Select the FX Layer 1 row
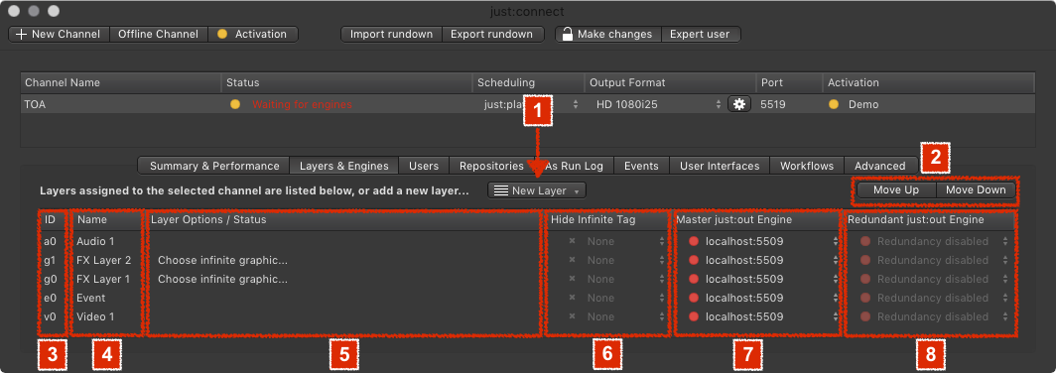Viewport: 1056px width, 373px height. (527, 279)
